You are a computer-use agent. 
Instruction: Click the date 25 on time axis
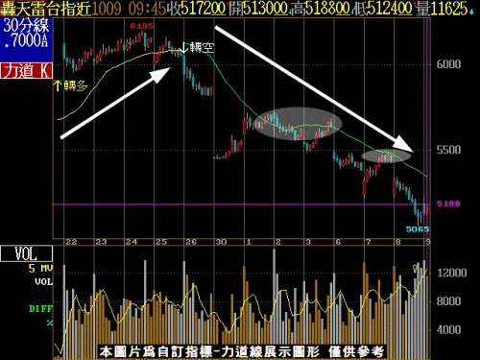161,242
